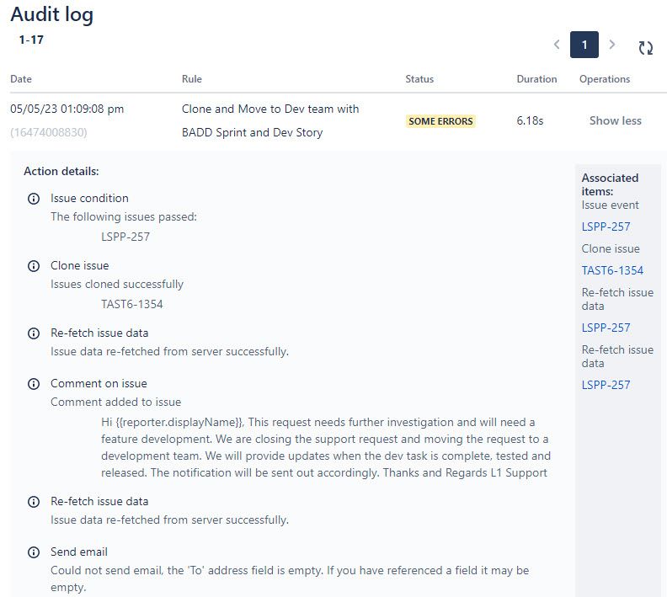The height and width of the screenshot is (597, 667).
Task: Open TAST6-1354 link under Clone issue
Action: tap(612, 270)
